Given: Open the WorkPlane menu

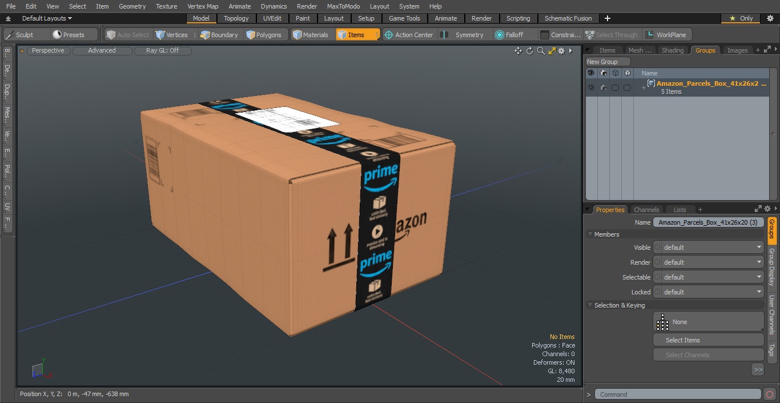Looking at the screenshot, I should pyautogui.click(x=666, y=35).
